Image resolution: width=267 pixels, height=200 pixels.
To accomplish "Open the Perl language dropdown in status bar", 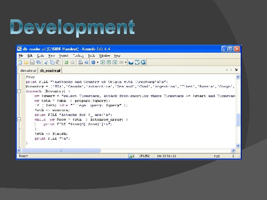I will point(224,156).
